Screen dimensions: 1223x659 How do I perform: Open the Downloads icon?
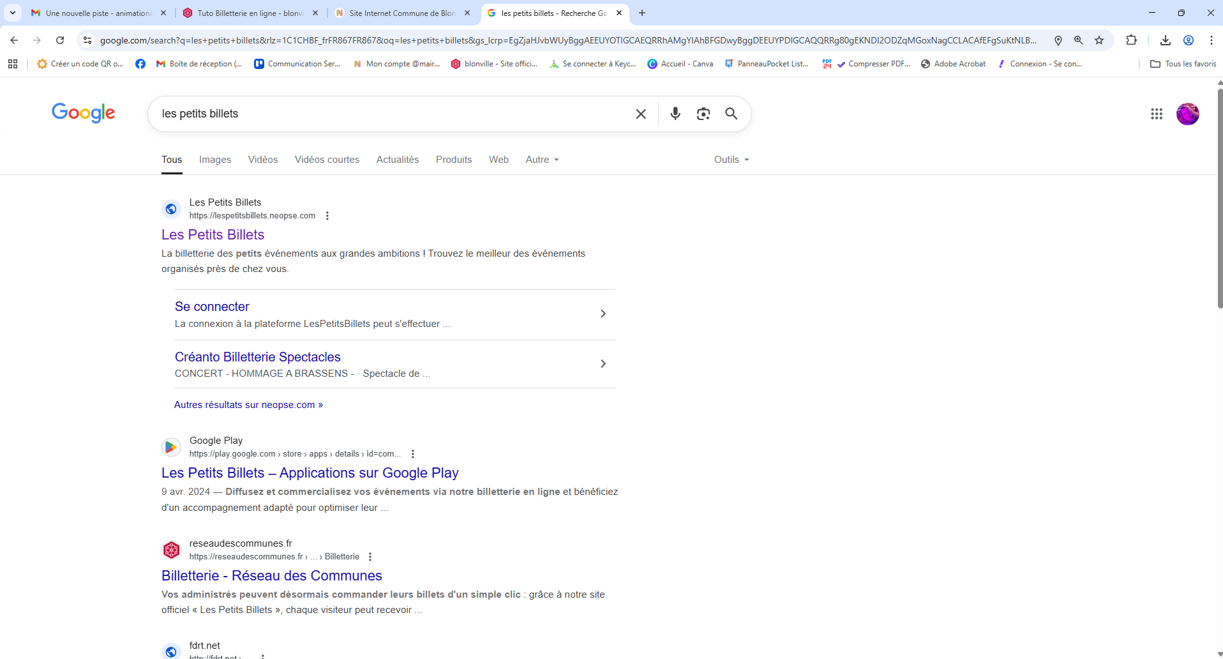click(x=1166, y=40)
